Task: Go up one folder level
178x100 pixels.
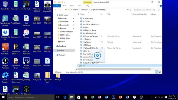Action: (x=66, y=10)
